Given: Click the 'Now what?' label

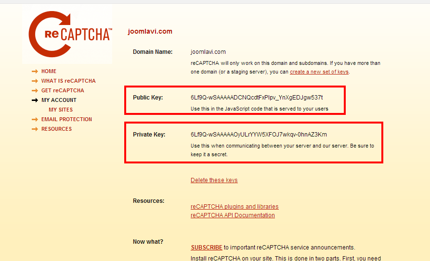Looking at the screenshot, I should pos(148,242).
